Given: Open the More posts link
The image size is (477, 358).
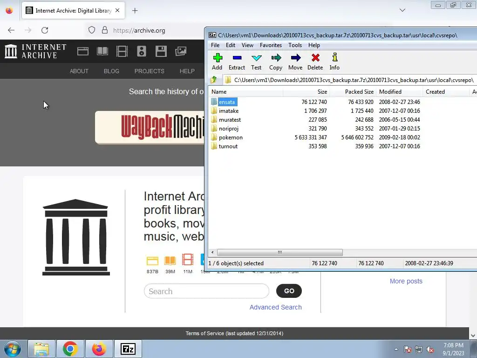Looking at the screenshot, I should pyautogui.click(x=406, y=281).
